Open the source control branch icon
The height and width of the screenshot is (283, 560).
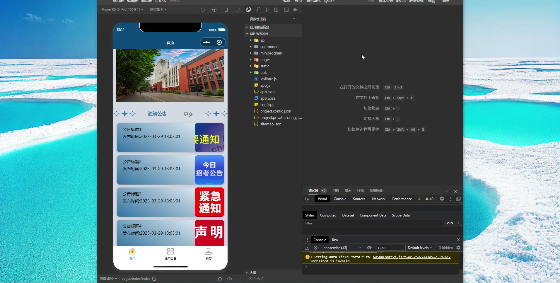tap(267, 9)
